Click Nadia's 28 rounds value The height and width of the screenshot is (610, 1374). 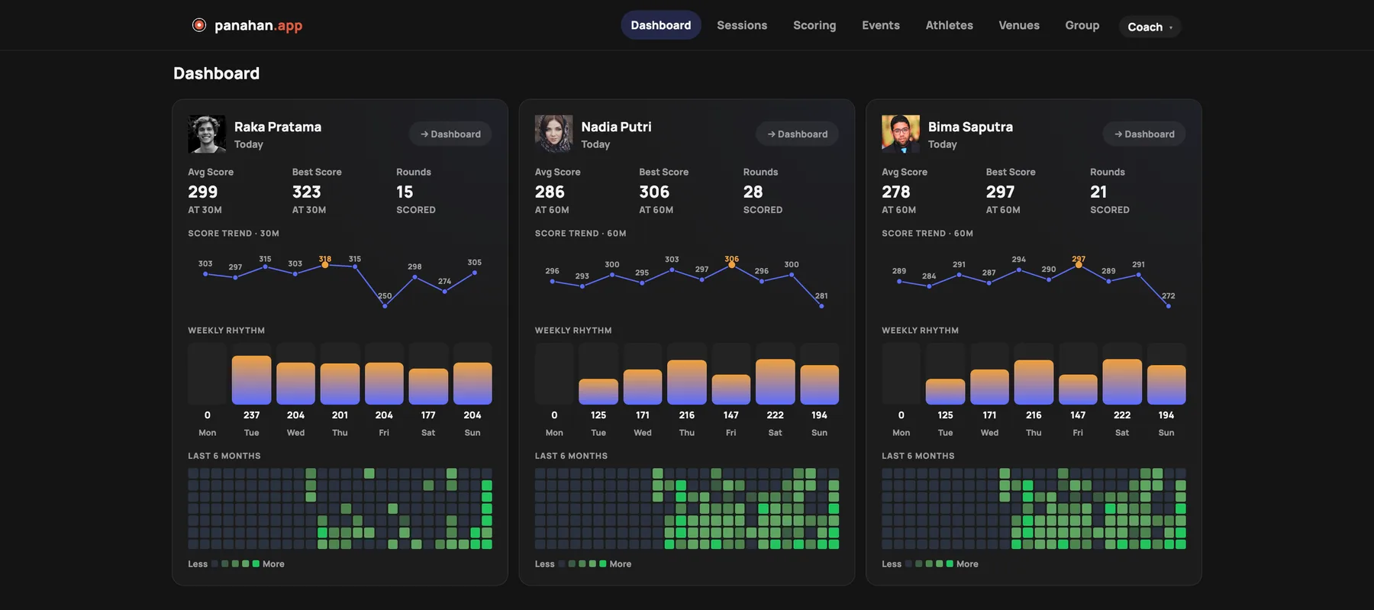pyautogui.click(x=753, y=192)
